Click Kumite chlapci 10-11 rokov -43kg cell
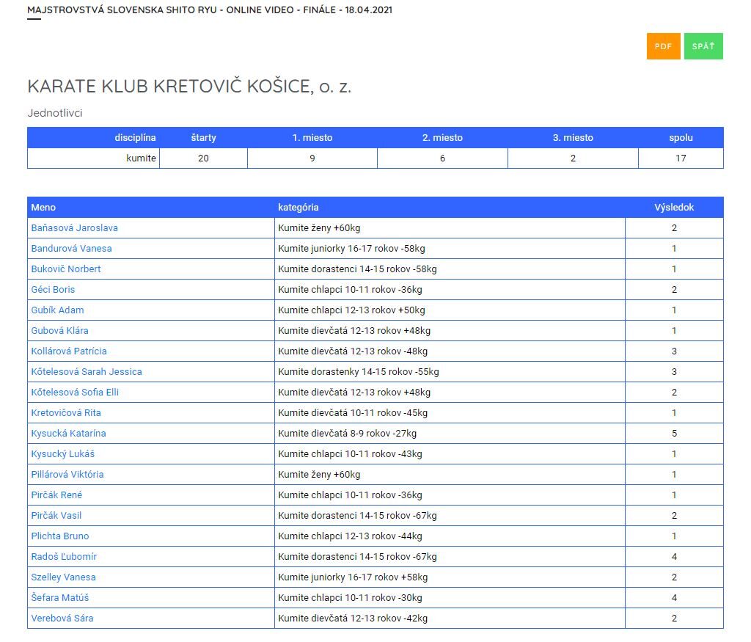751x642 pixels. pyautogui.click(x=450, y=454)
